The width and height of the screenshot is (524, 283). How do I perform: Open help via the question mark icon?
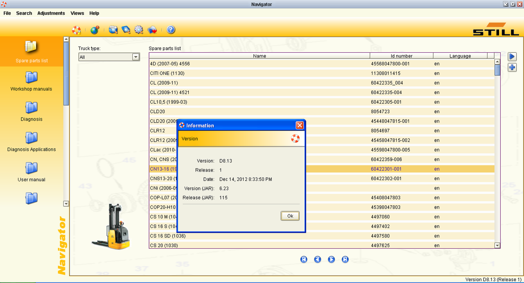(x=171, y=30)
